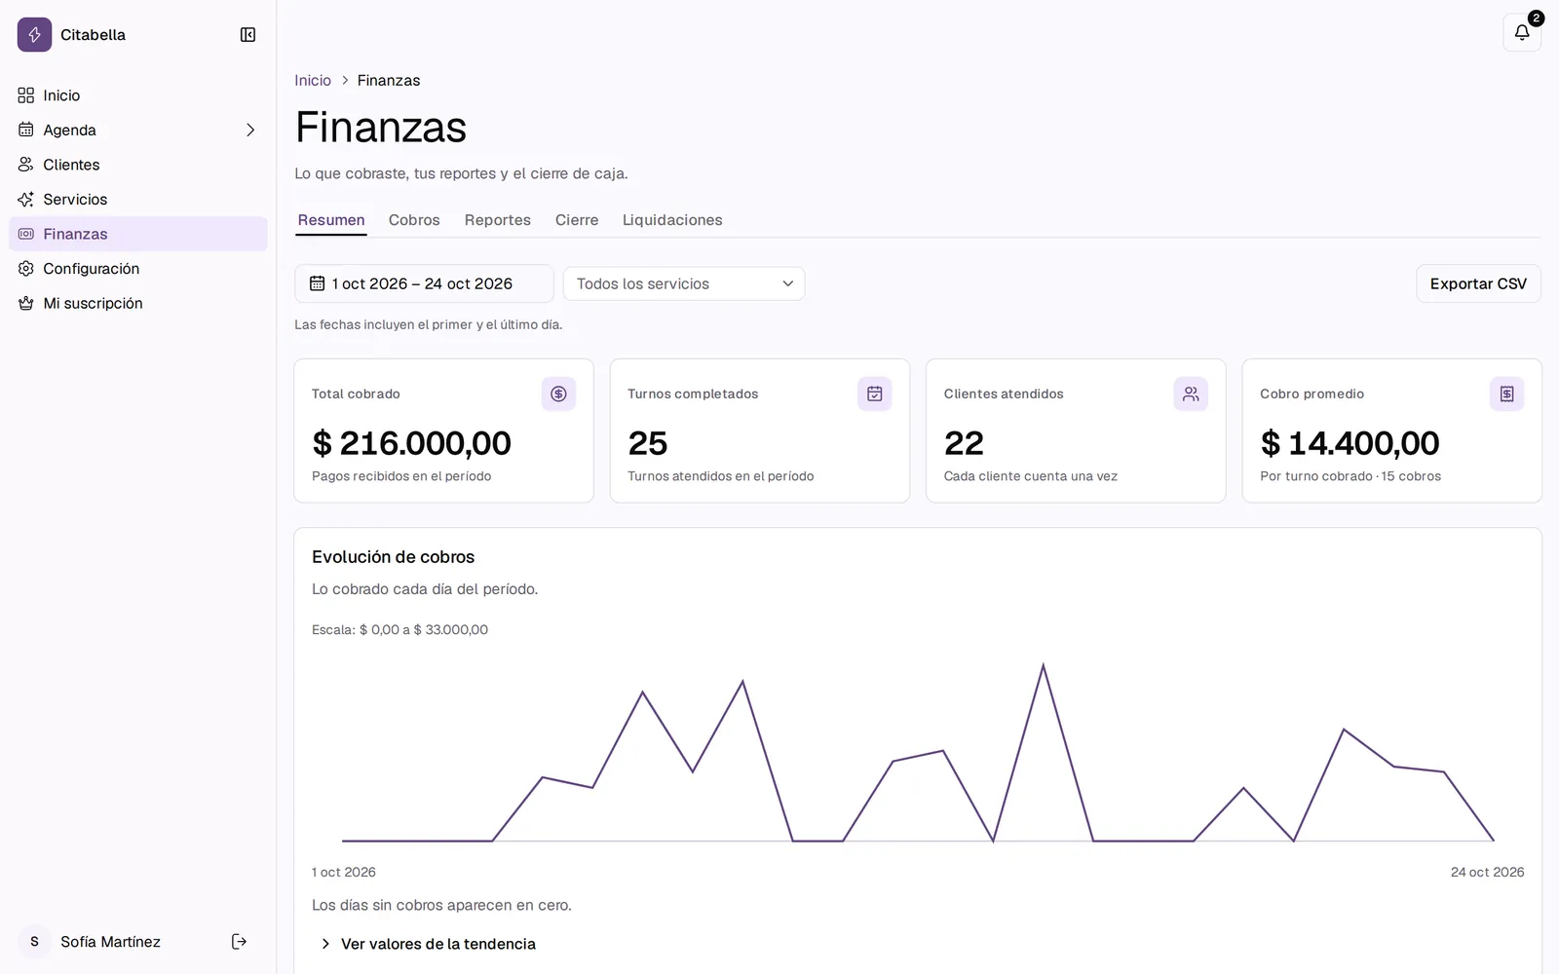
Task: Click the Finanzas breadcrumb text
Action: pyautogui.click(x=389, y=81)
